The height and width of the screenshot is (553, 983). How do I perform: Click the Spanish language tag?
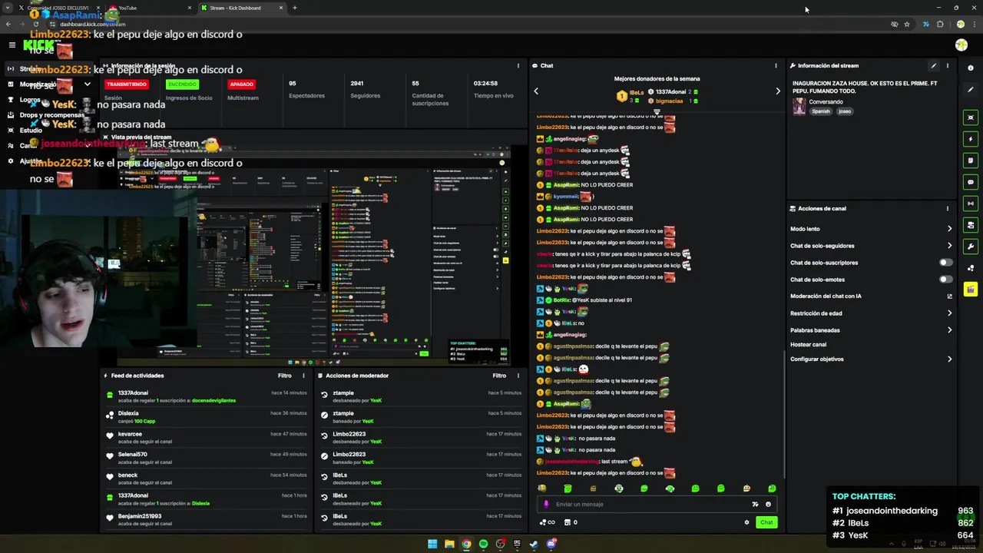[x=821, y=111]
